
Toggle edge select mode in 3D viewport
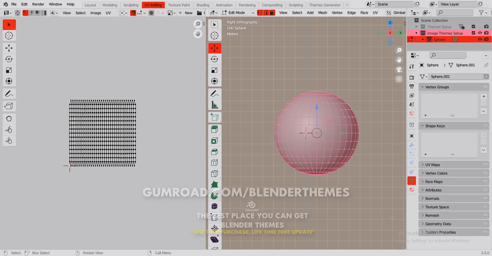pyautogui.click(x=266, y=13)
